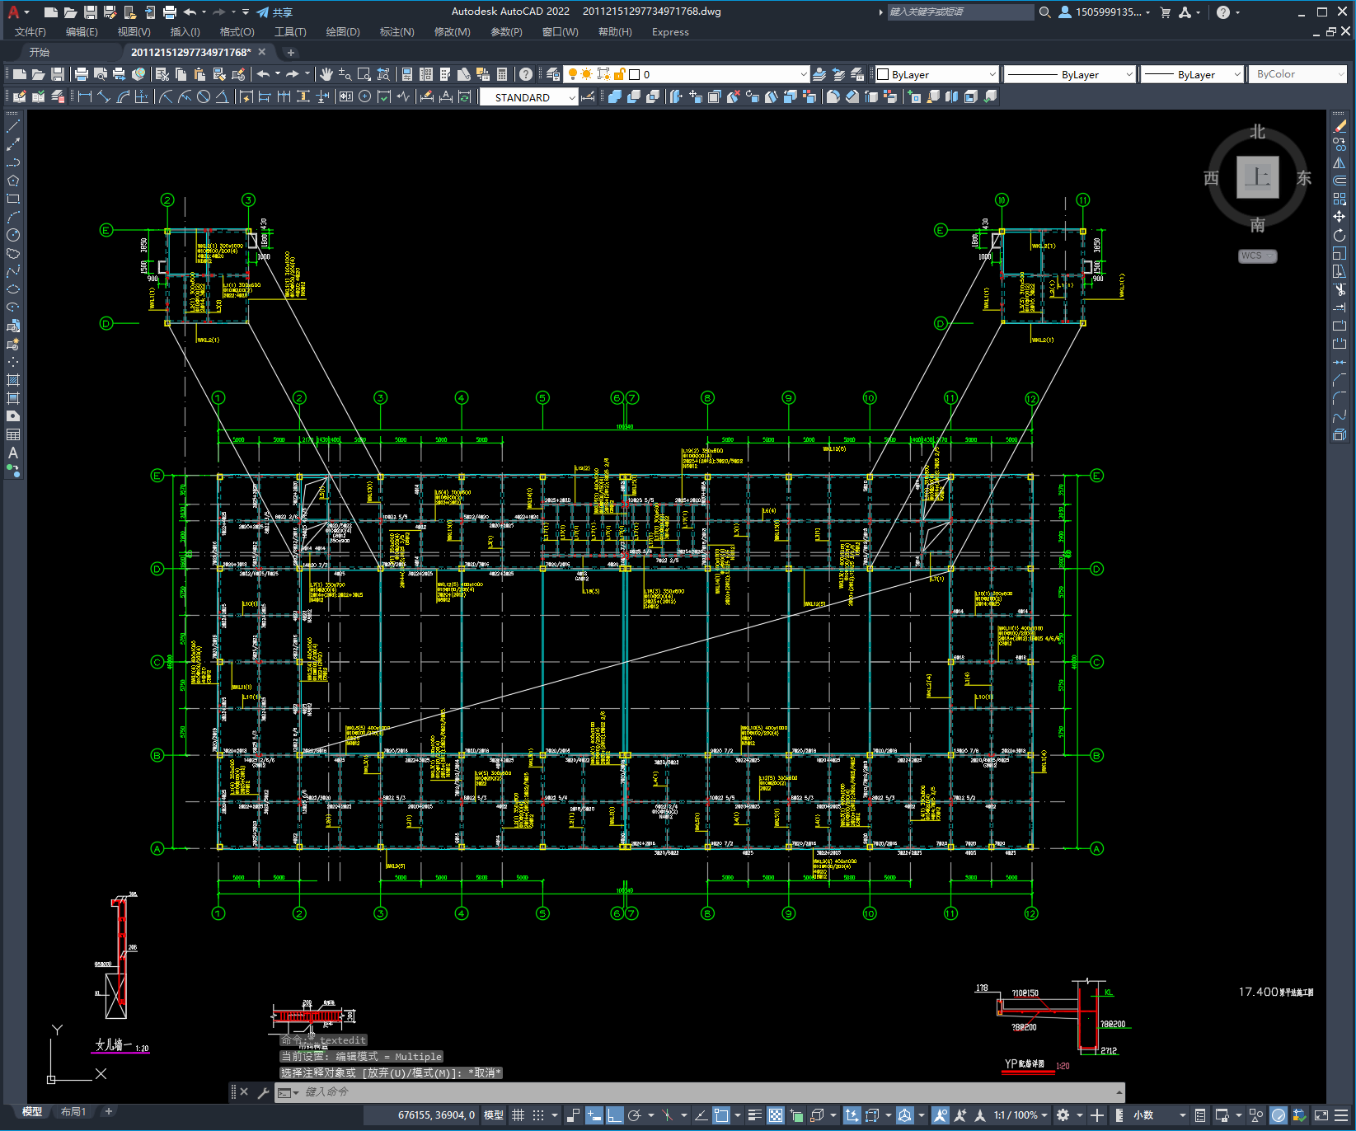Click the Layer Properties manager icon
This screenshot has height=1131, width=1356.
point(552,74)
